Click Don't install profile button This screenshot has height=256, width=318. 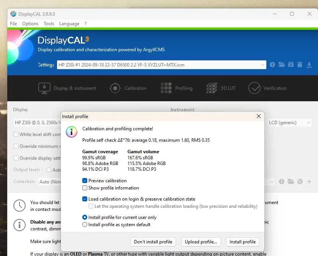(153, 242)
